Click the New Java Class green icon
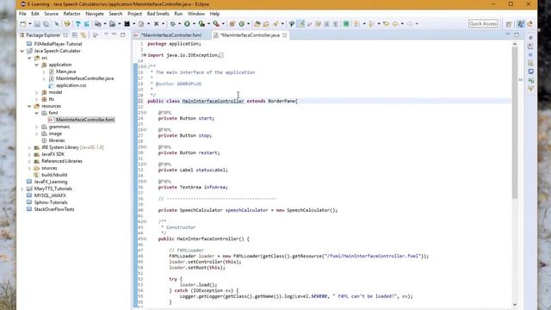This screenshot has height=310, width=551. [x=242, y=24]
